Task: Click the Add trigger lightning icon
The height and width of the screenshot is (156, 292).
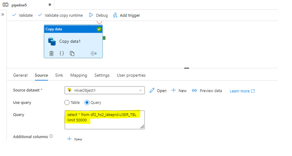Action: (115, 15)
